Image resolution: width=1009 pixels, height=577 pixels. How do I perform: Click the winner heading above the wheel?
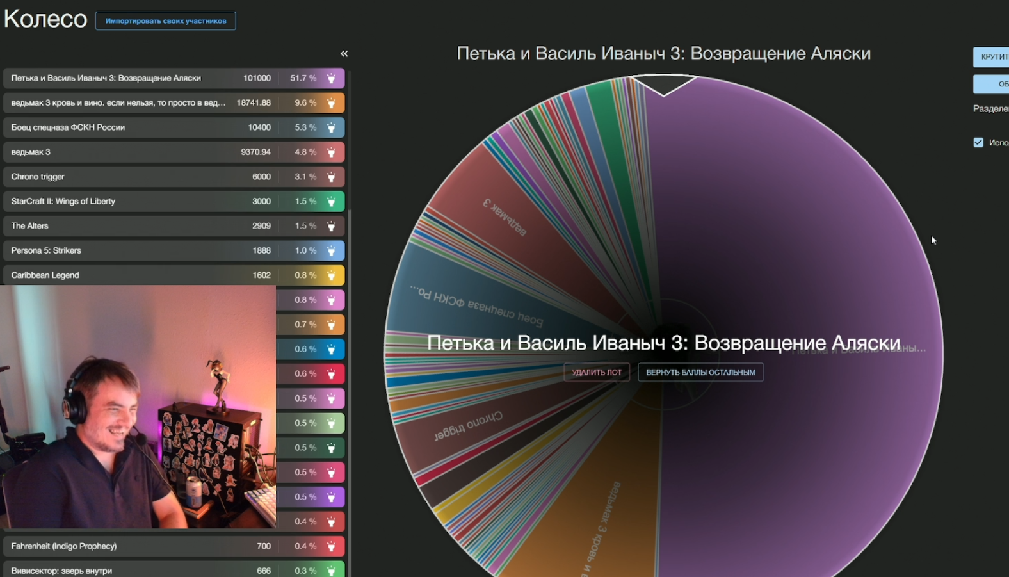click(x=663, y=53)
